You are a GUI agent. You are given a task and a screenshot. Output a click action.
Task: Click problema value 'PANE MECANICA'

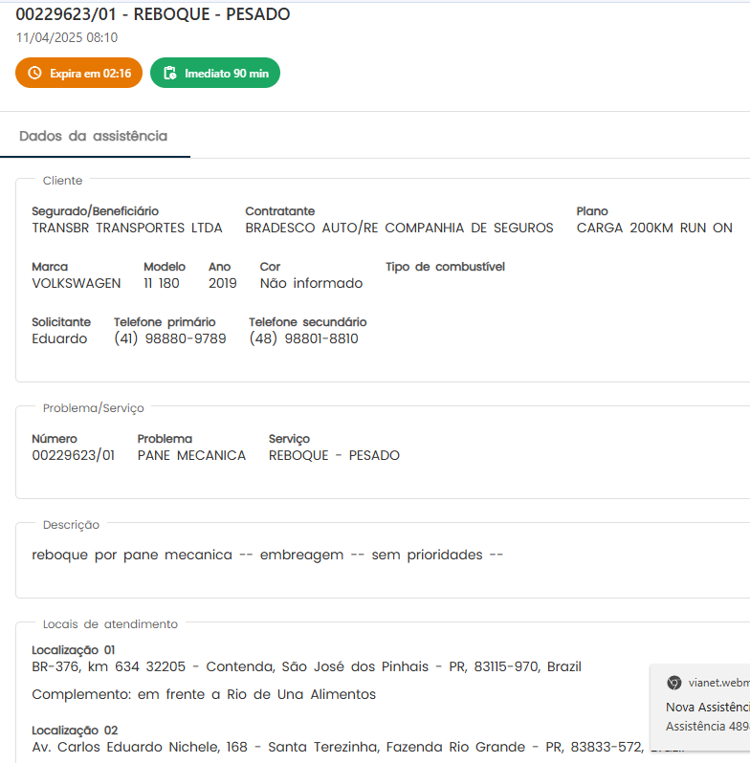point(191,455)
